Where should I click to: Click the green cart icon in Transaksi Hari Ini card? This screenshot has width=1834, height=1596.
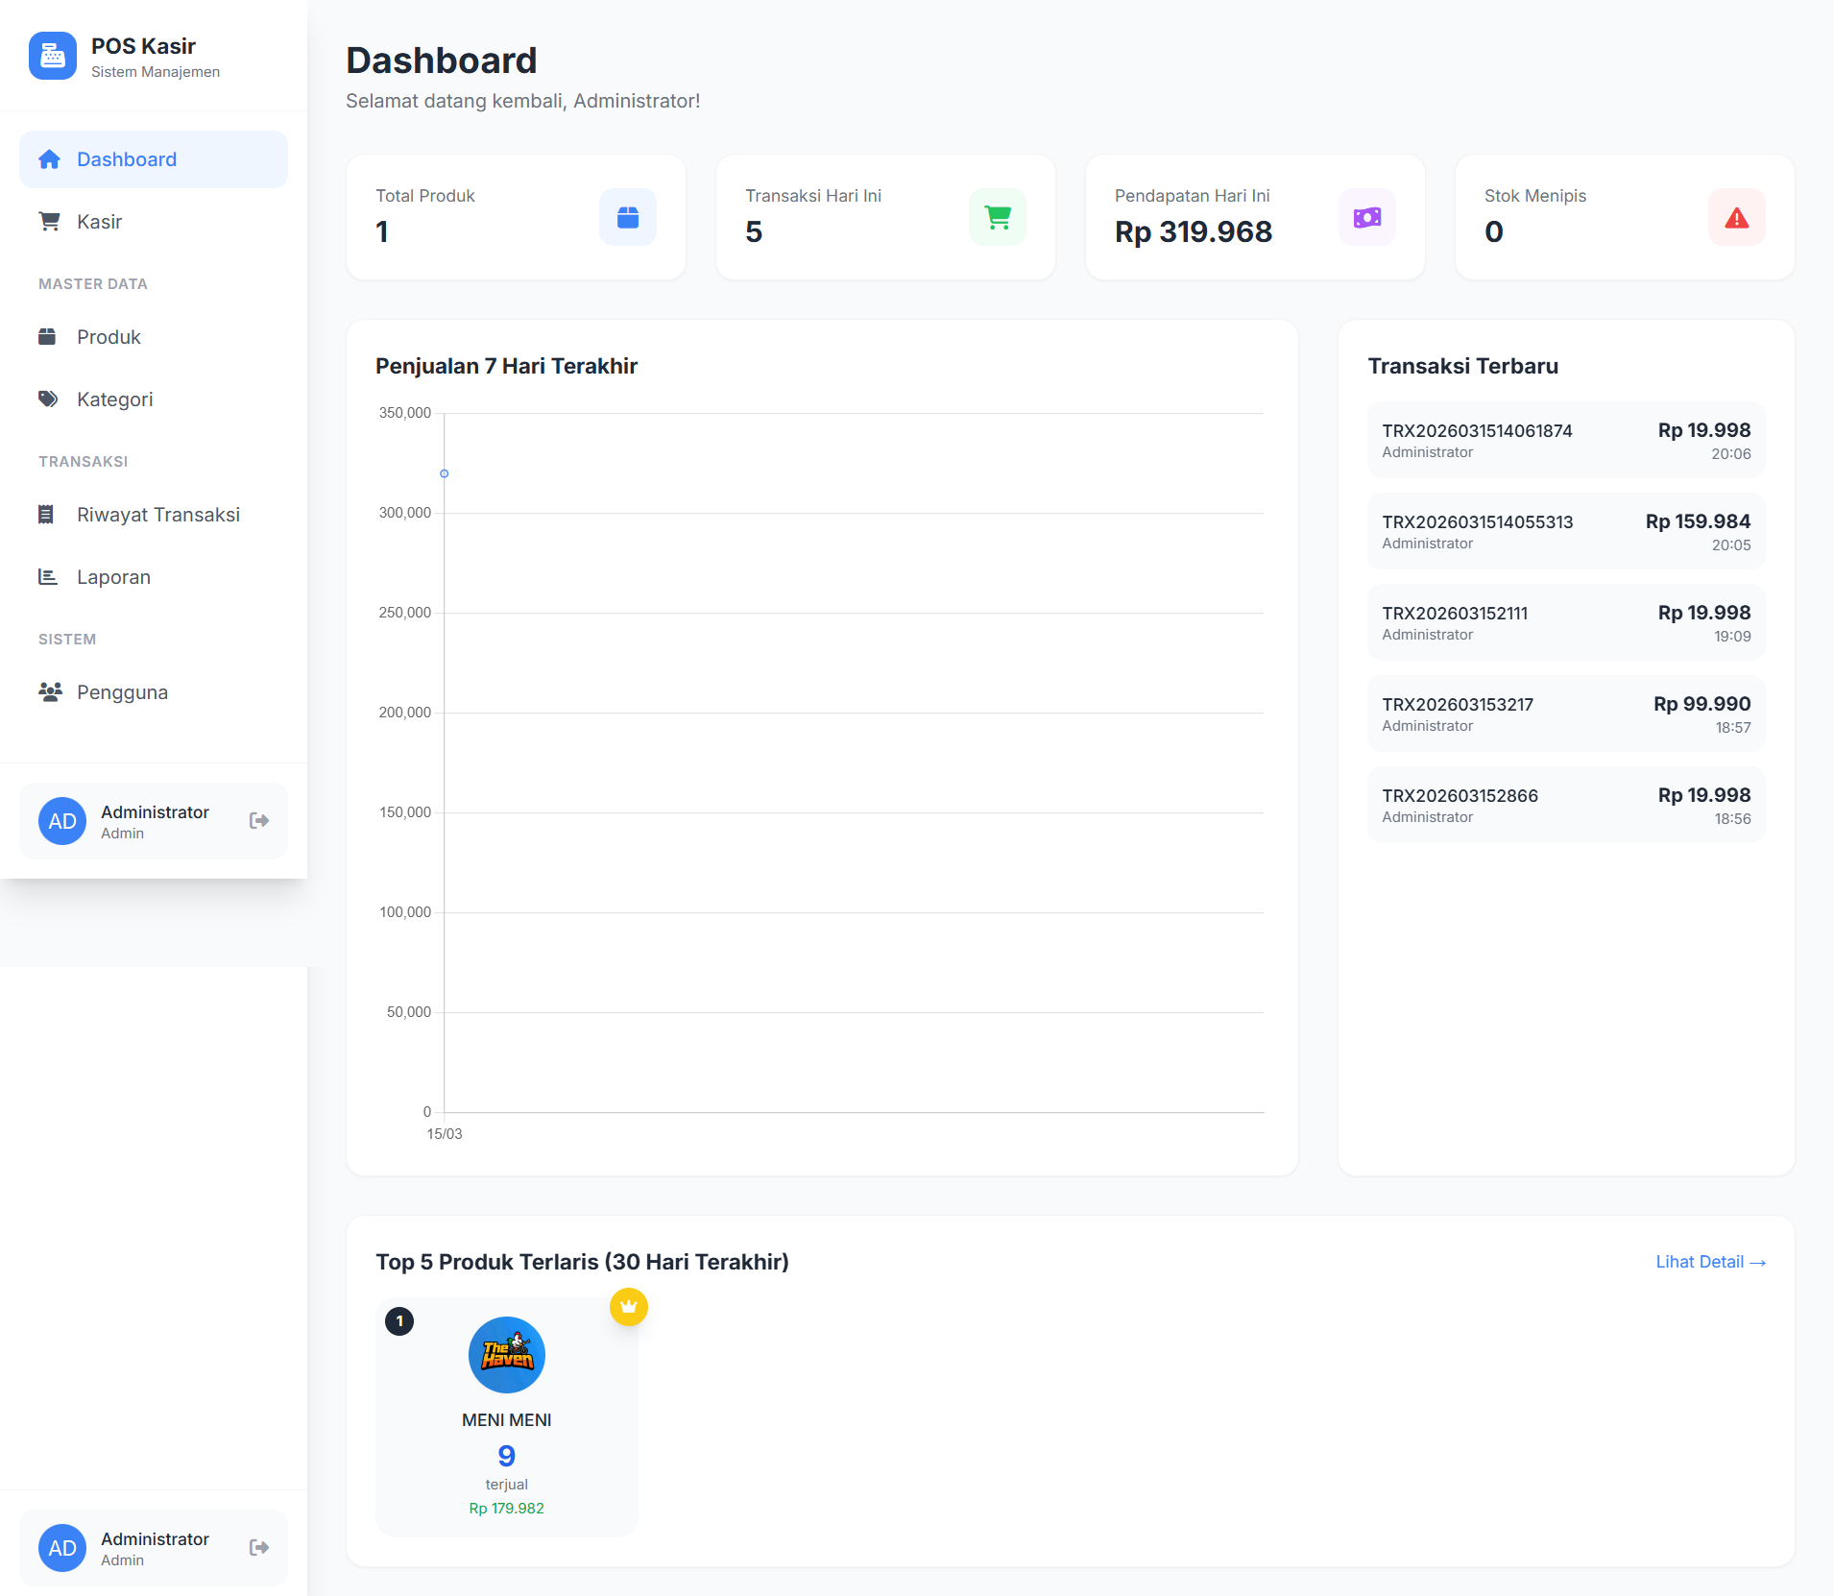click(998, 218)
